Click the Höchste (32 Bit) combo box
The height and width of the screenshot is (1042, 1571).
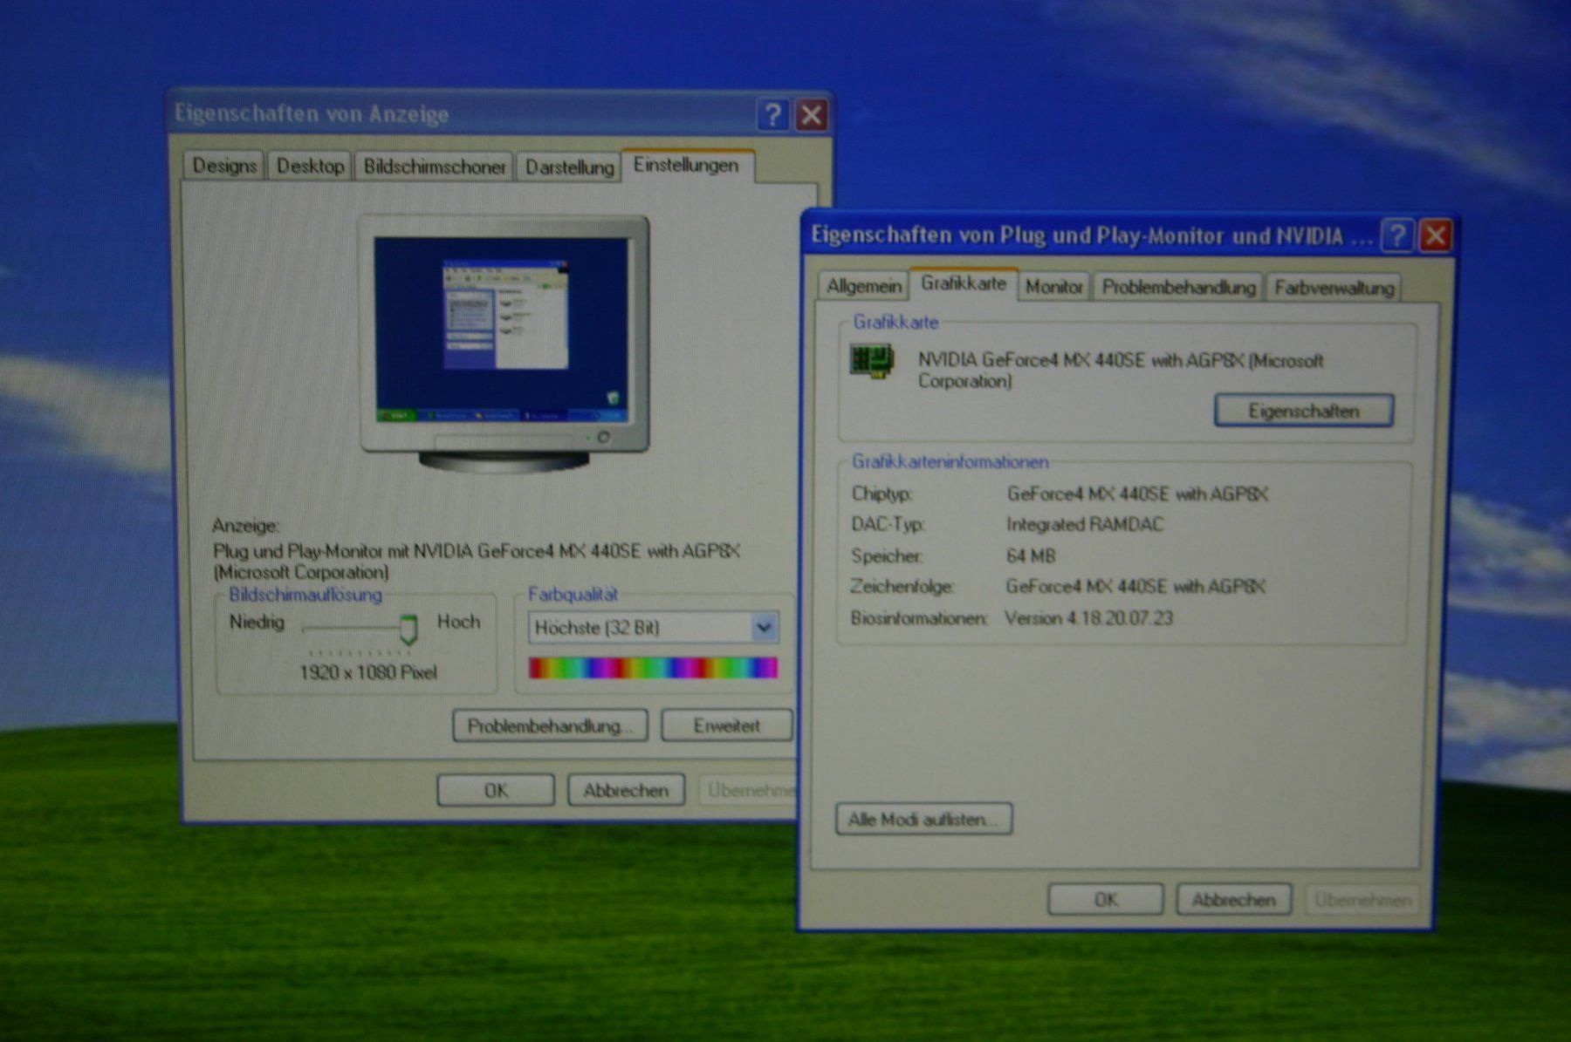click(653, 627)
